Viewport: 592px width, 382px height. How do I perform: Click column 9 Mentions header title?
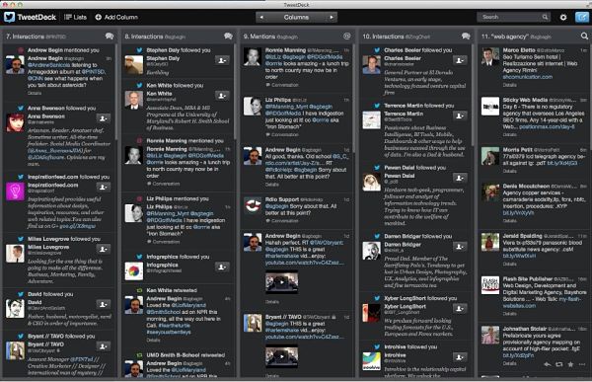pos(270,37)
